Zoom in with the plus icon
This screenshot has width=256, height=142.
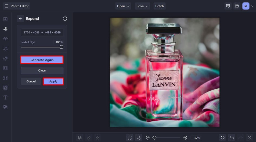pyautogui.click(x=185, y=138)
